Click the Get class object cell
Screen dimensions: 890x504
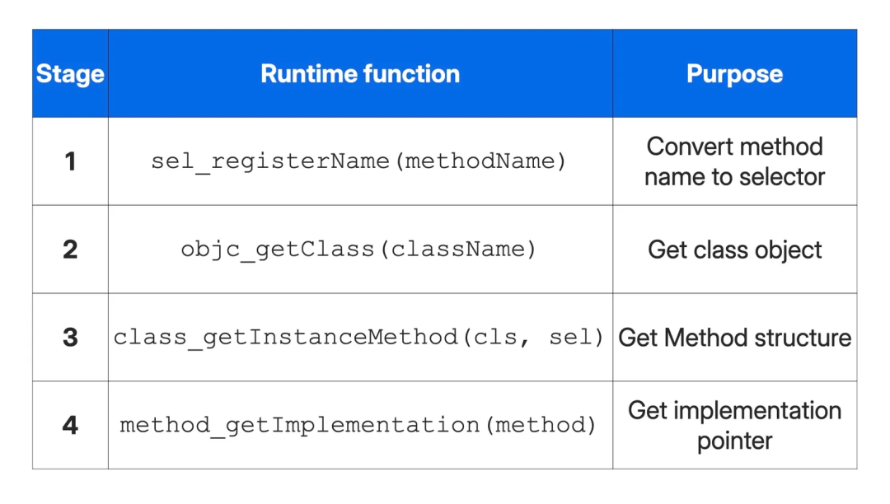click(734, 250)
